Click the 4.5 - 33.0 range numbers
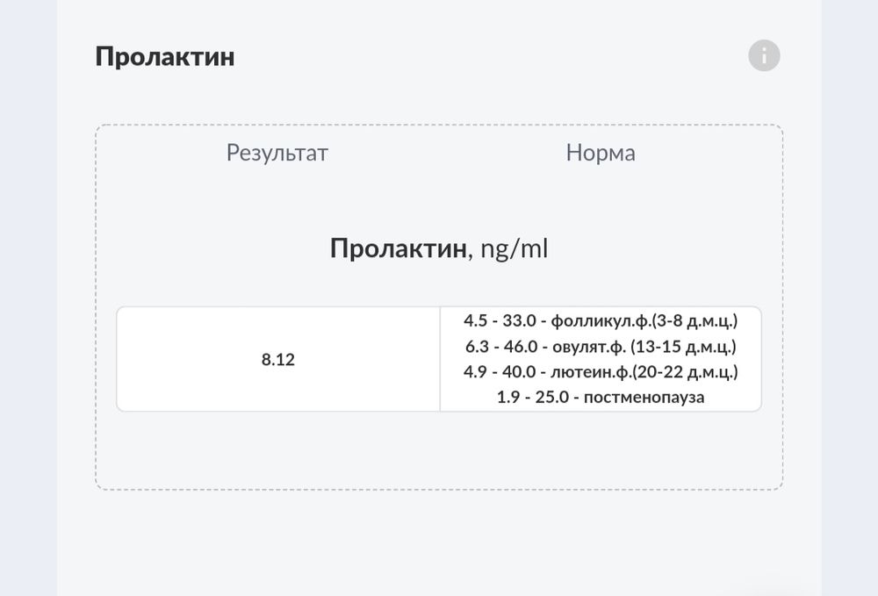The width and height of the screenshot is (878, 596). coord(498,321)
